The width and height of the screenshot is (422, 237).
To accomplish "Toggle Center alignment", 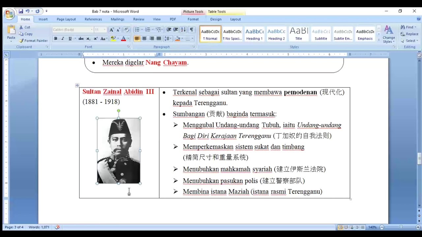I will (144, 39).
